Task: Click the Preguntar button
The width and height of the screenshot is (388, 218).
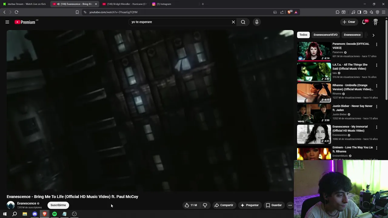Action: click(249, 205)
